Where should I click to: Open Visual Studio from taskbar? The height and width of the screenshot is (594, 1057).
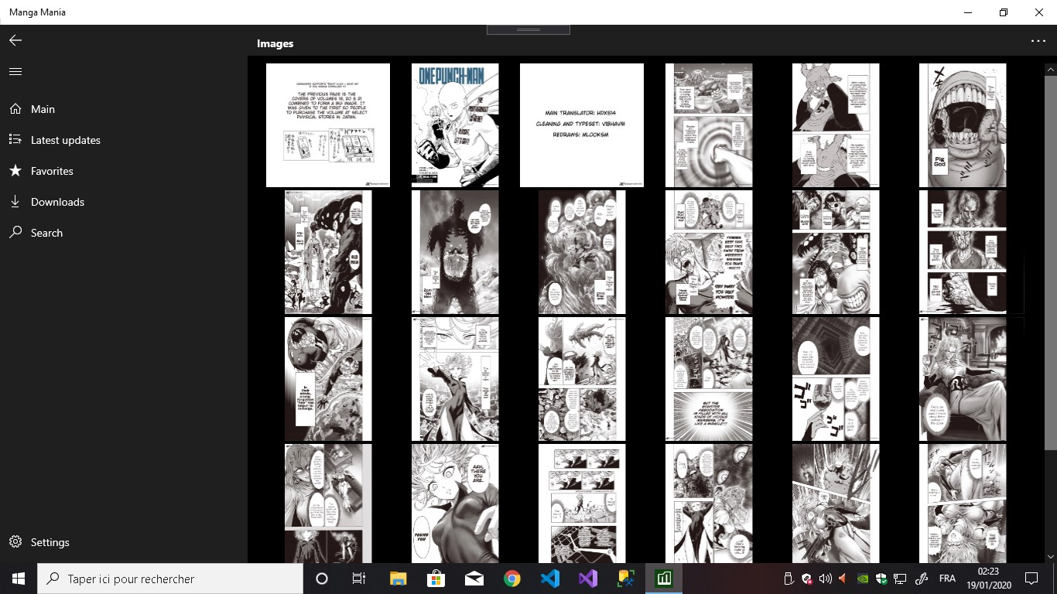coord(587,579)
